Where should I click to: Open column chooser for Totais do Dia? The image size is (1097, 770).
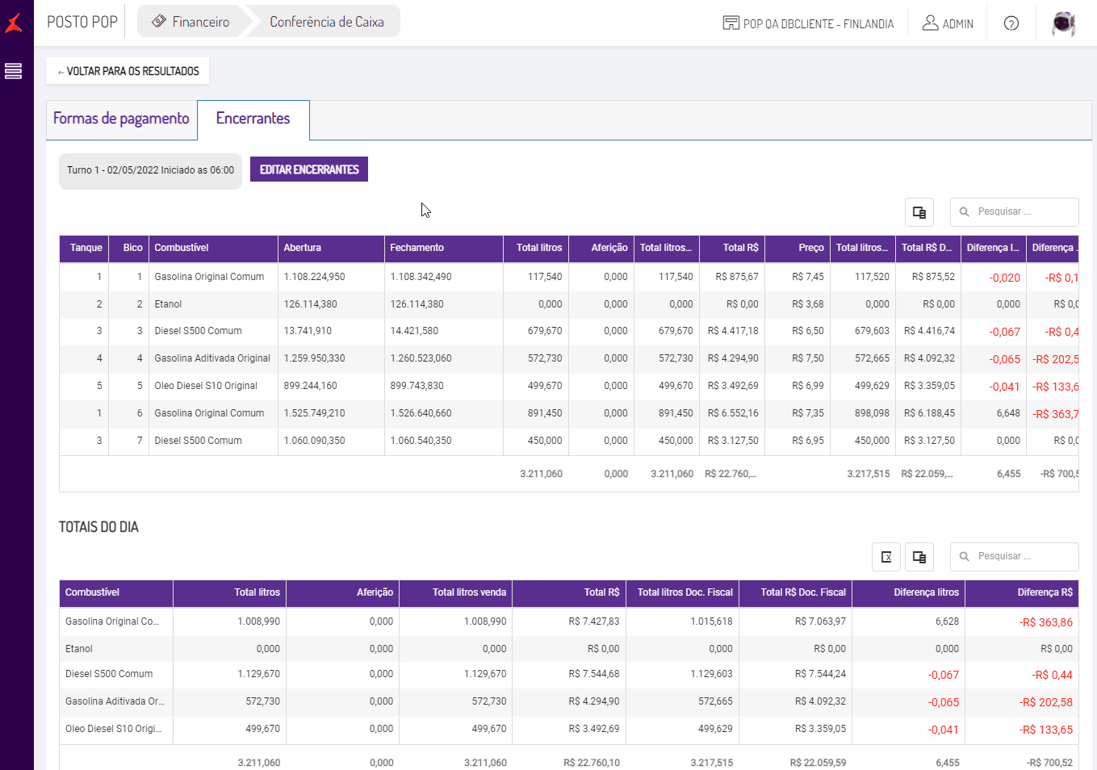919,557
